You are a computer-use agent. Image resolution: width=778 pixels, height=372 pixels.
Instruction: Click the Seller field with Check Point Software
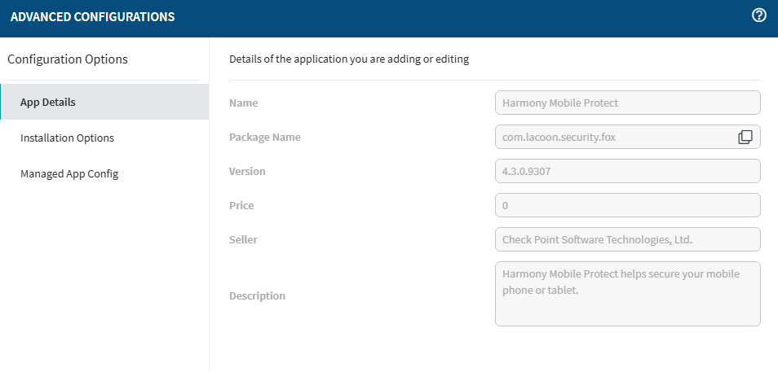pos(628,239)
